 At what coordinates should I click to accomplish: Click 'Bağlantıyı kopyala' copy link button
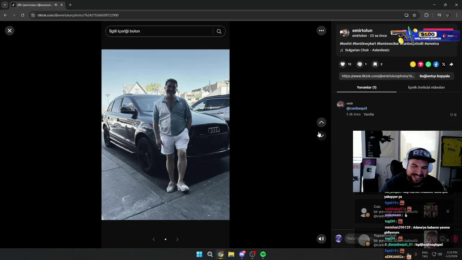[x=435, y=76]
